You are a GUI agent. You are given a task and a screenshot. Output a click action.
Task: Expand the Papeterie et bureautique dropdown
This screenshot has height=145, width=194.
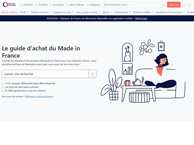(x=170, y=12)
